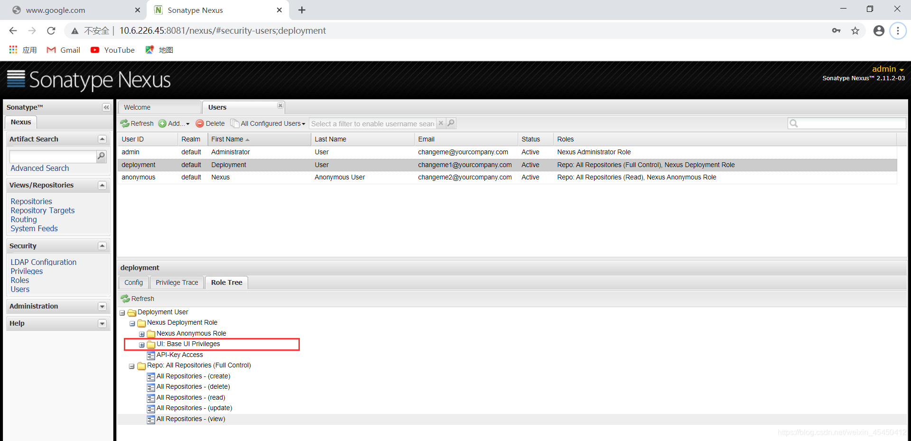Expand the Administration section
Screen dimensions: 911x441
tap(102, 307)
